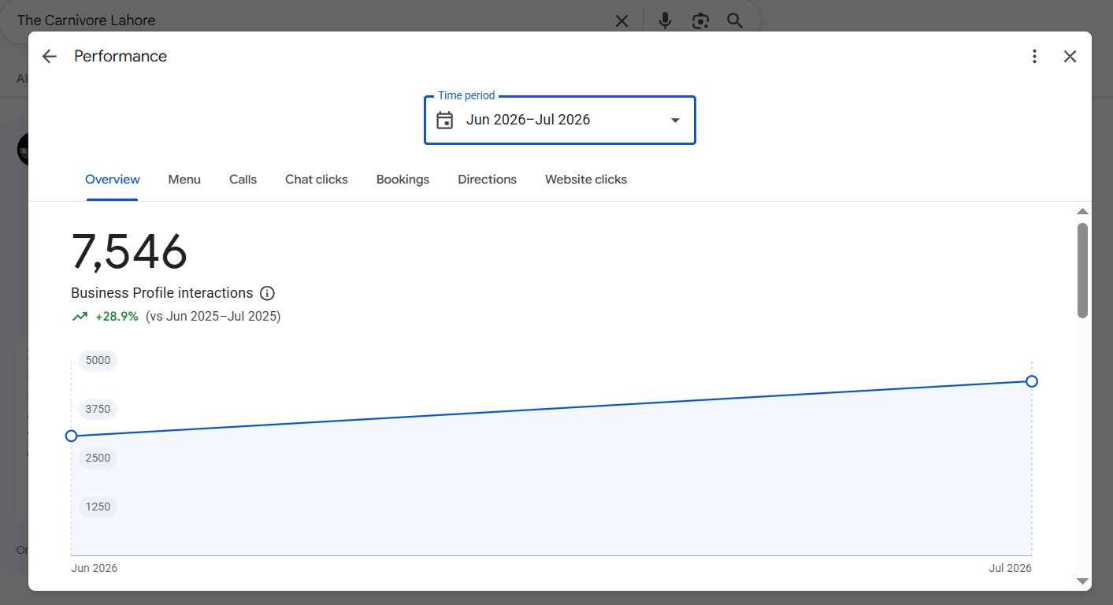Click the 5000 axis label

[98, 360]
